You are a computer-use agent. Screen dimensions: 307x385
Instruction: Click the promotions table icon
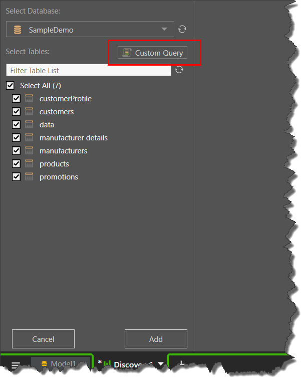29,177
